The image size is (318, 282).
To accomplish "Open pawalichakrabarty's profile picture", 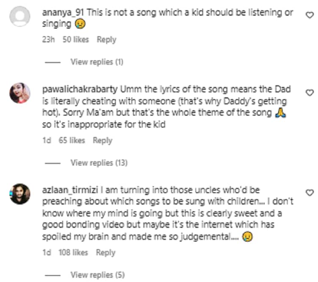I will point(20,93).
